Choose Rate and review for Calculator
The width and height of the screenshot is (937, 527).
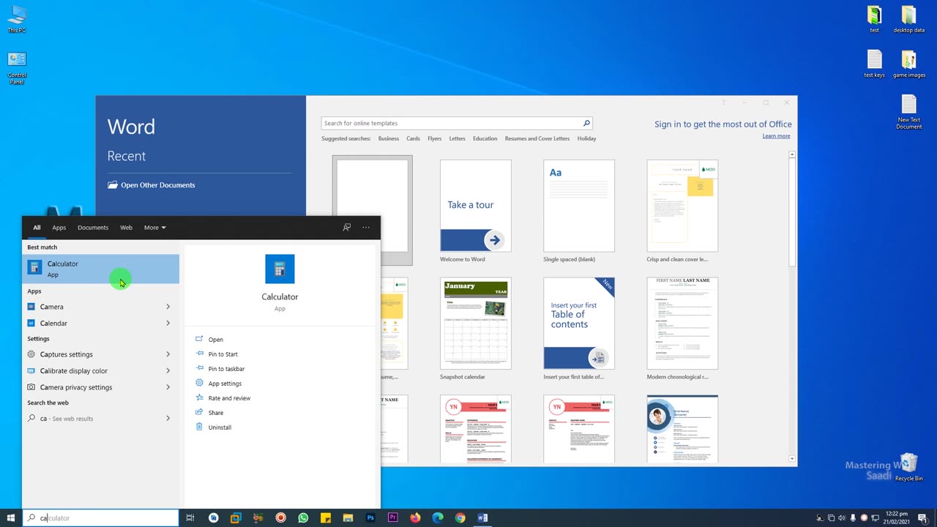(229, 398)
